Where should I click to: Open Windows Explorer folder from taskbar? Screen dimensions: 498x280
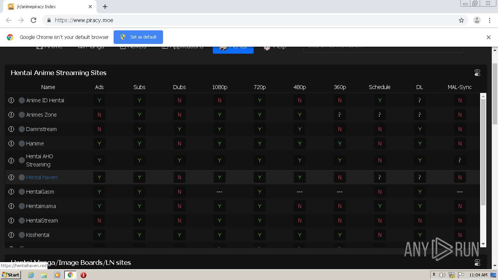[x=44, y=275]
